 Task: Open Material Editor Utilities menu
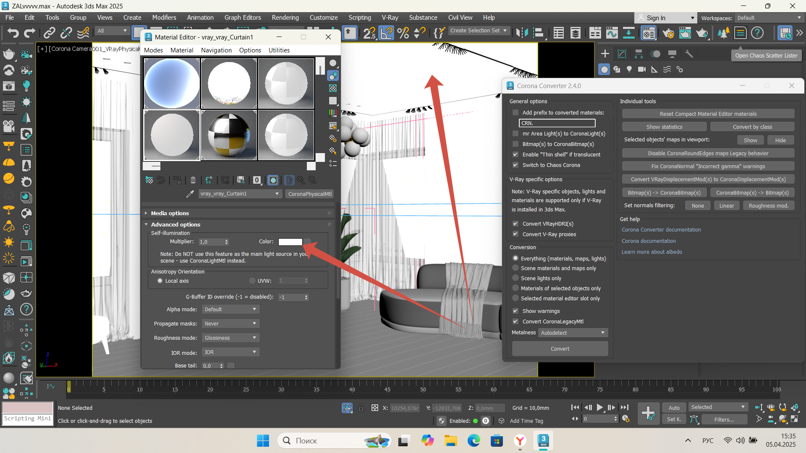[279, 50]
